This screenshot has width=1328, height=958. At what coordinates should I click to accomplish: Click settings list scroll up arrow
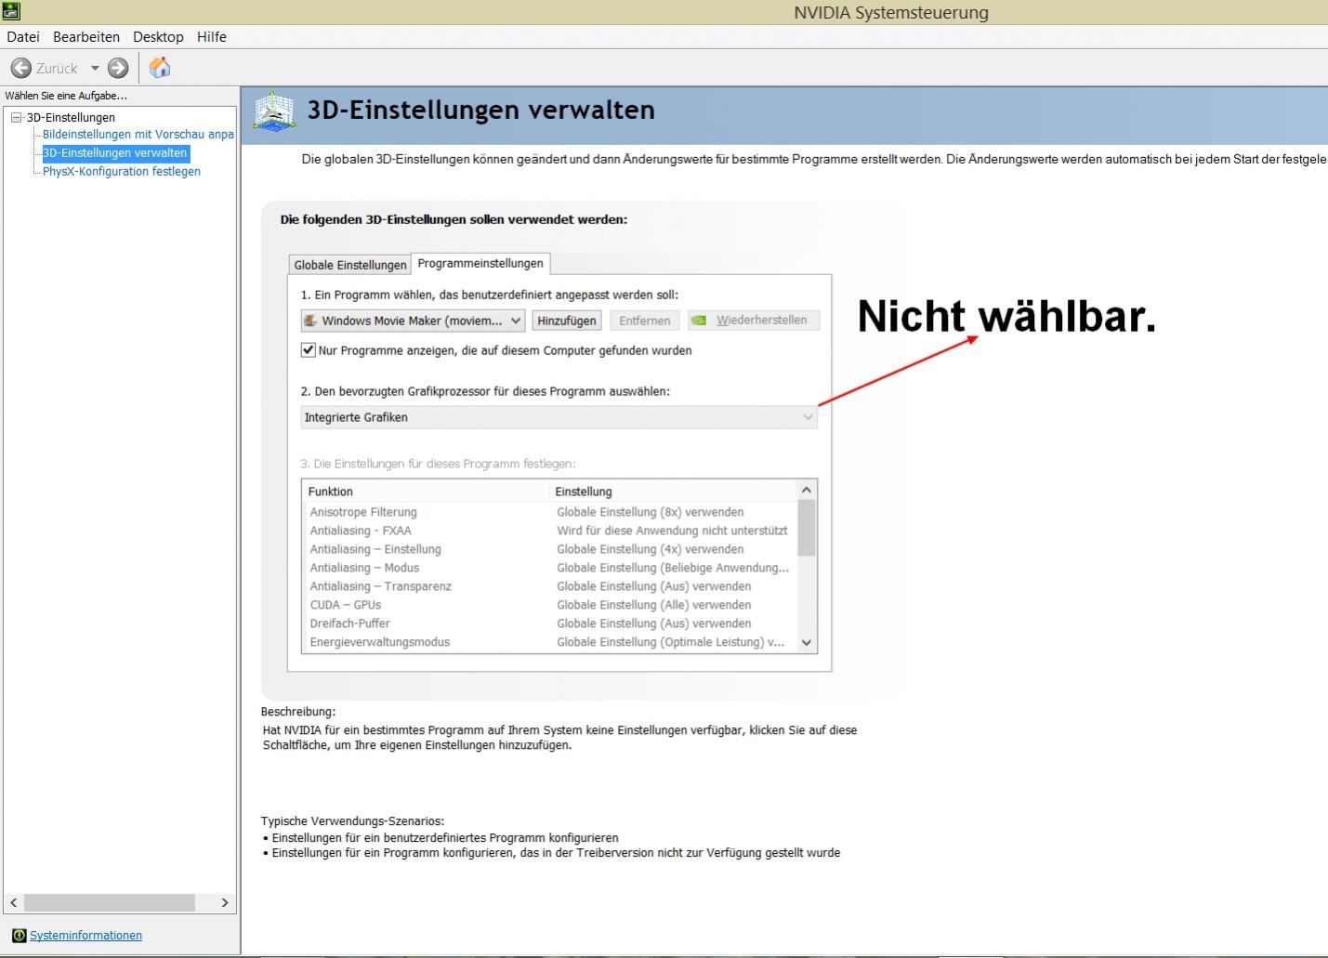[x=807, y=490]
